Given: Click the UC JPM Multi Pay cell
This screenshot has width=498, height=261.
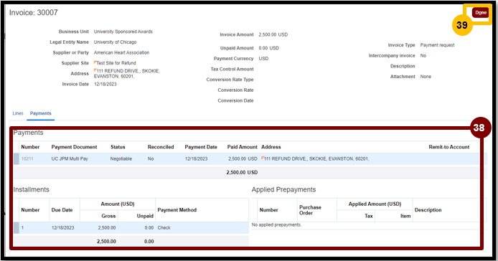Looking at the screenshot, I should pyautogui.click(x=70, y=158).
